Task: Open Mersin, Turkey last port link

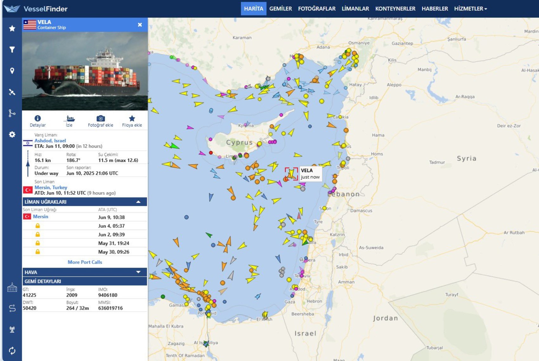Action: pyautogui.click(x=51, y=187)
